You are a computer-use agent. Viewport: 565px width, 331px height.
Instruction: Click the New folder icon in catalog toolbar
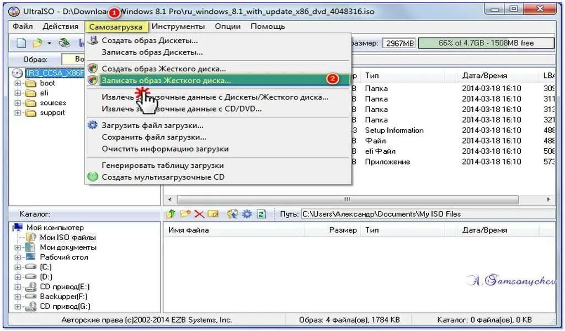pyautogui.click(x=185, y=214)
